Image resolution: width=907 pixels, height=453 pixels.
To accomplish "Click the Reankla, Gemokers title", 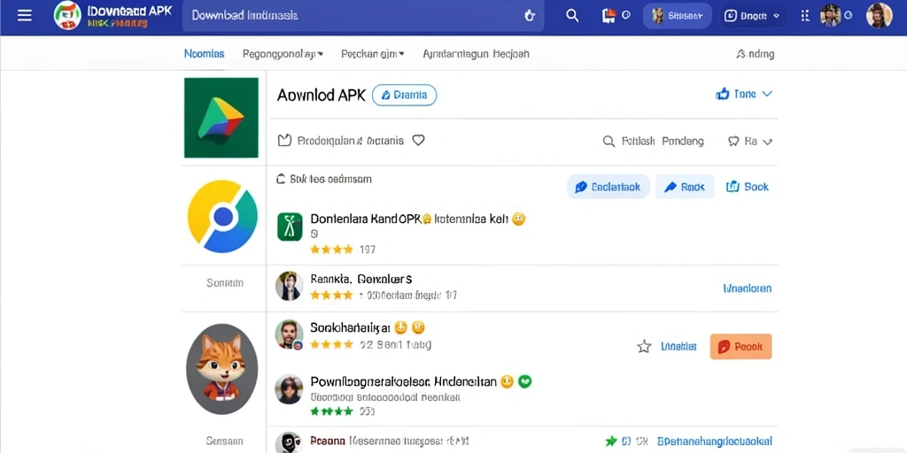I will click(x=361, y=279).
